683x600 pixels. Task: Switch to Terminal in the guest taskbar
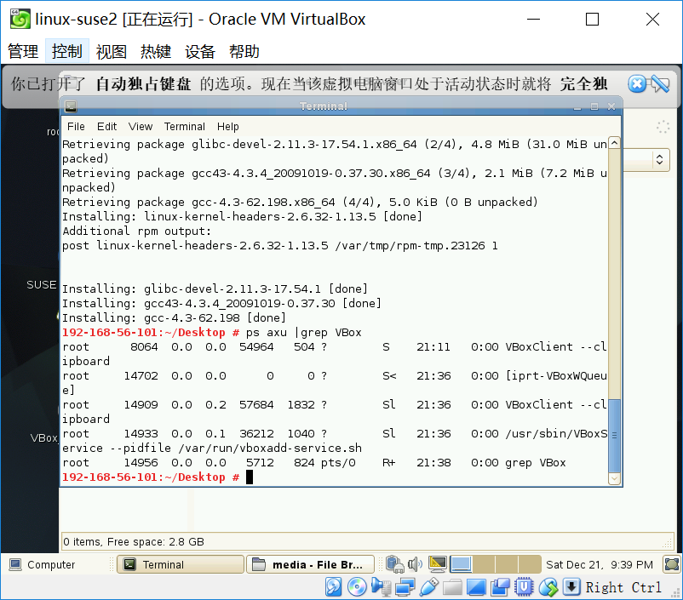[181, 565]
